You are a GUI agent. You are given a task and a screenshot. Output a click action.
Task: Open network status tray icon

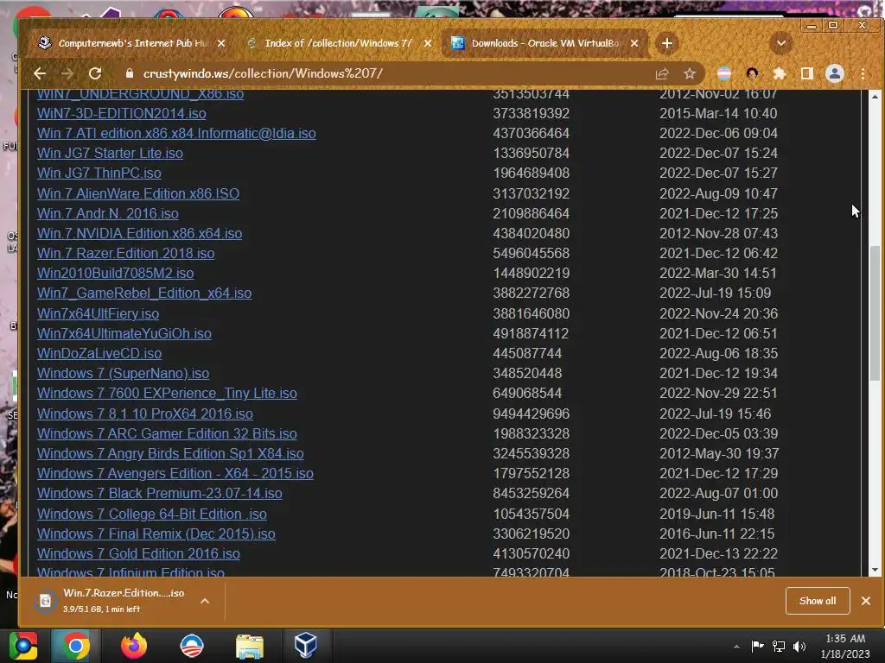[779, 647]
